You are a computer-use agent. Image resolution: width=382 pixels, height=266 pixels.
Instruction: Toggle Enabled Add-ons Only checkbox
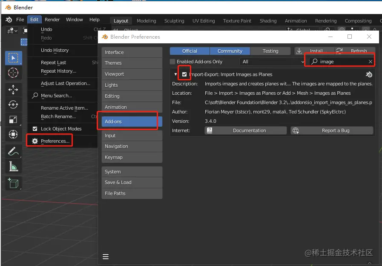[172, 62]
